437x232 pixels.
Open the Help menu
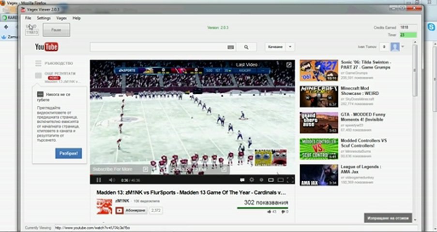76,18
